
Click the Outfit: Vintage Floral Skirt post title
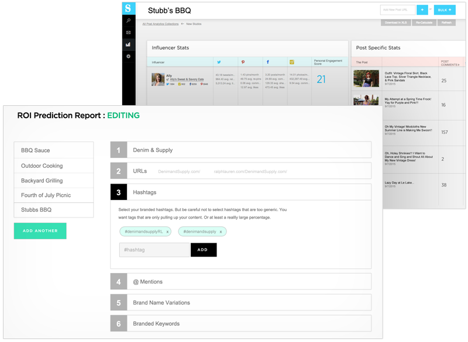[x=407, y=77]
